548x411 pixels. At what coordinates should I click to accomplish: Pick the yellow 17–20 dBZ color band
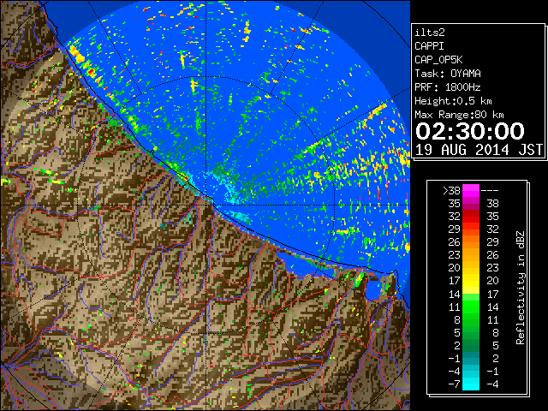(471, 281)
